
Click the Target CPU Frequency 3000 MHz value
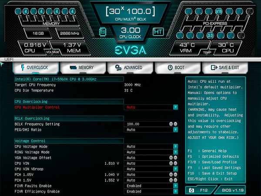click(132, 85)
